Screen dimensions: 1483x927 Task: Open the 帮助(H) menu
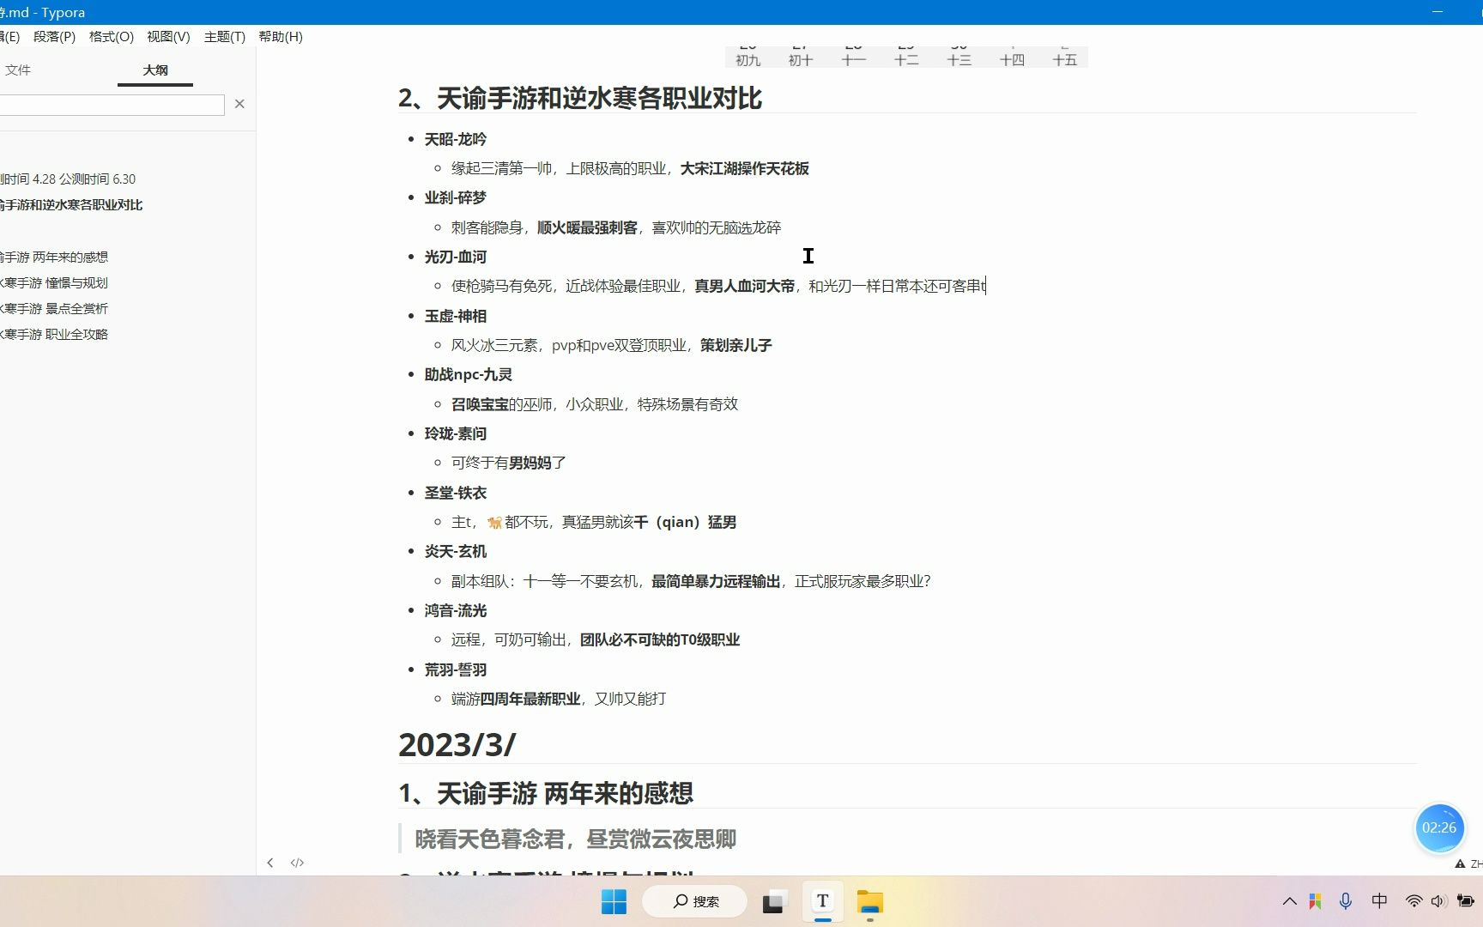pyautogui.click(x=281, y=37)
